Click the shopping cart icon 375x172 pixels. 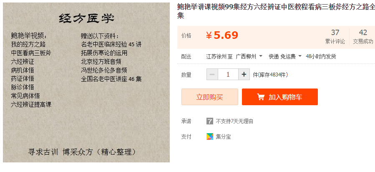(x=261, y=97)
